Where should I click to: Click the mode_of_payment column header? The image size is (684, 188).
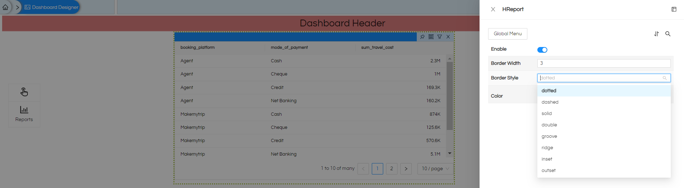[x=289, y=47]
